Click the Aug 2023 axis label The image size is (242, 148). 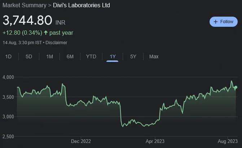tap(228, 141)
